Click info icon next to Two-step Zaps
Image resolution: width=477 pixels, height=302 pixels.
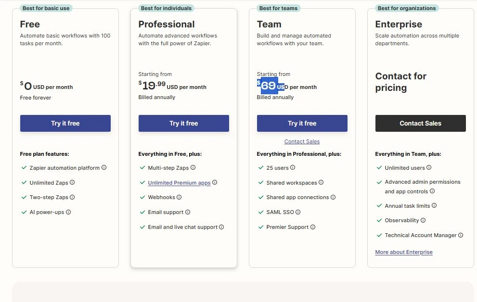[73, 197]
